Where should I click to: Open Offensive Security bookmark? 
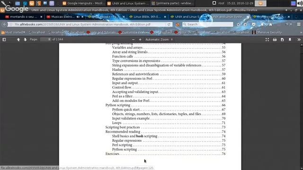click(267, 33)
